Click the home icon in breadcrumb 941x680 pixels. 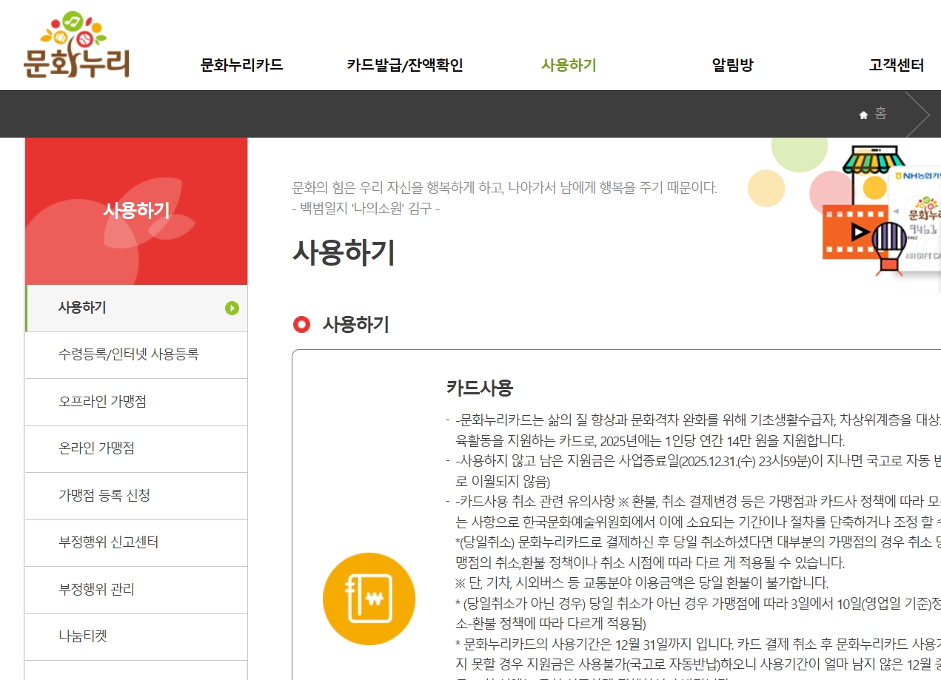pyautogui.click(x=863, y=115)
